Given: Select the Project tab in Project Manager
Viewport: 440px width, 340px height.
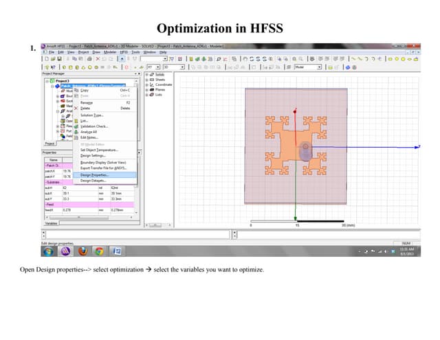Looking at the screenshot, I should 50,143.
